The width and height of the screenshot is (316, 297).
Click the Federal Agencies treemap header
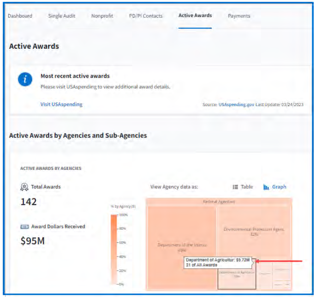pos(219,202)
